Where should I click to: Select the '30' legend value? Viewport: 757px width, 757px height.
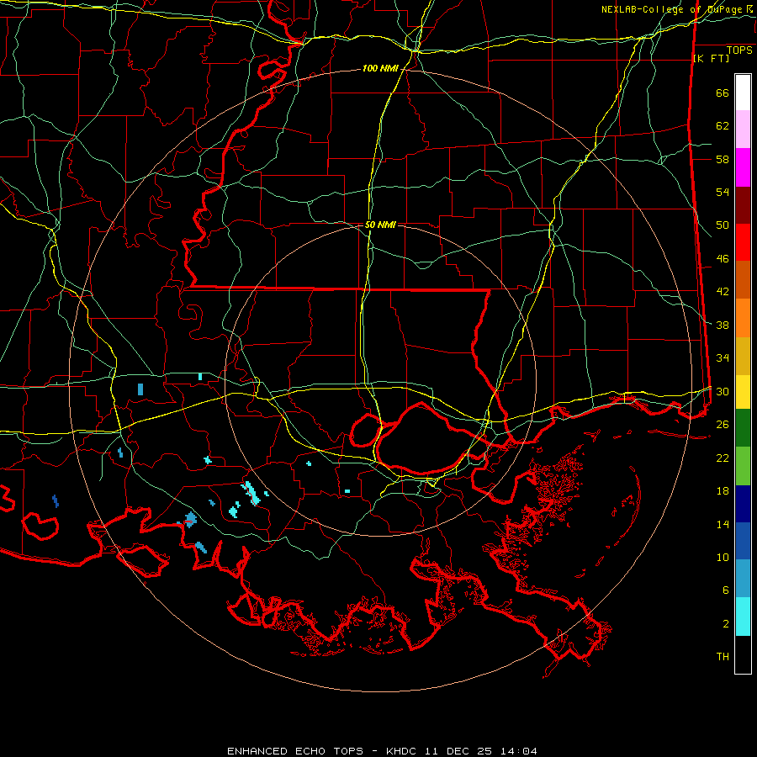723,391
